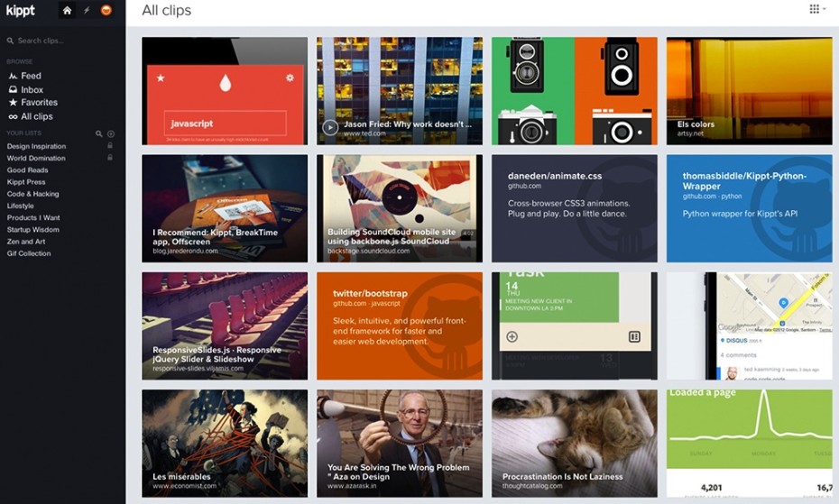Open the home icon in top bar
Viewport: 839px width, 504px height.
click(67, 10)
